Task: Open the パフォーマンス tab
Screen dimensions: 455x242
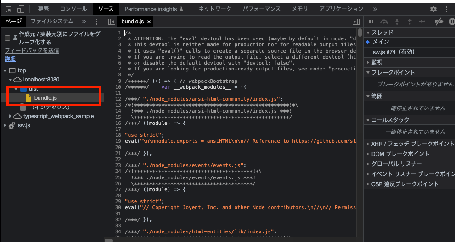Action: point(261,9)
